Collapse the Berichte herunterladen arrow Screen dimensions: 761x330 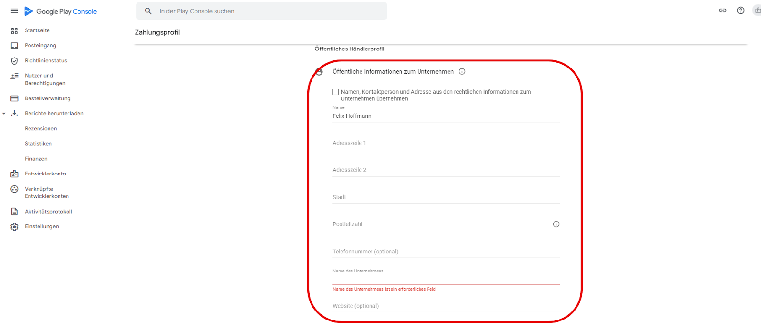pyautogui.click(x=4, y=114)
